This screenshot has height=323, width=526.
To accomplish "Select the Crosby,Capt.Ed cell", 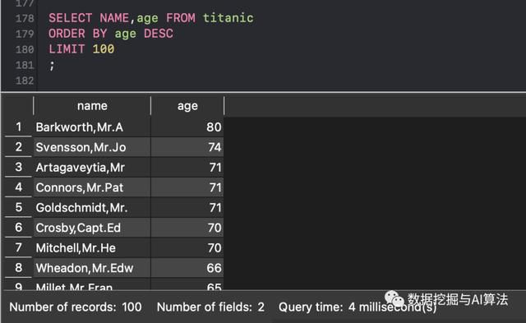I will tap(92, 228).
